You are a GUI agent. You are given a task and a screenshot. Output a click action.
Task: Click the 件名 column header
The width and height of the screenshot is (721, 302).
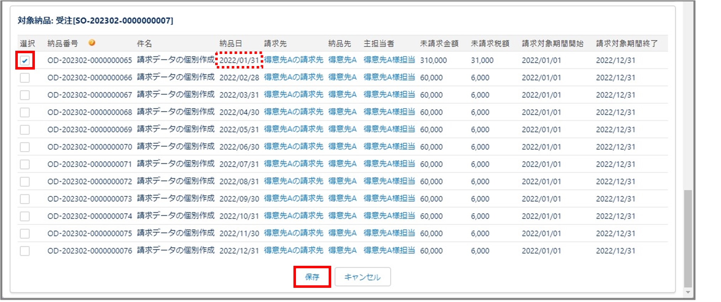click(144, 44)
